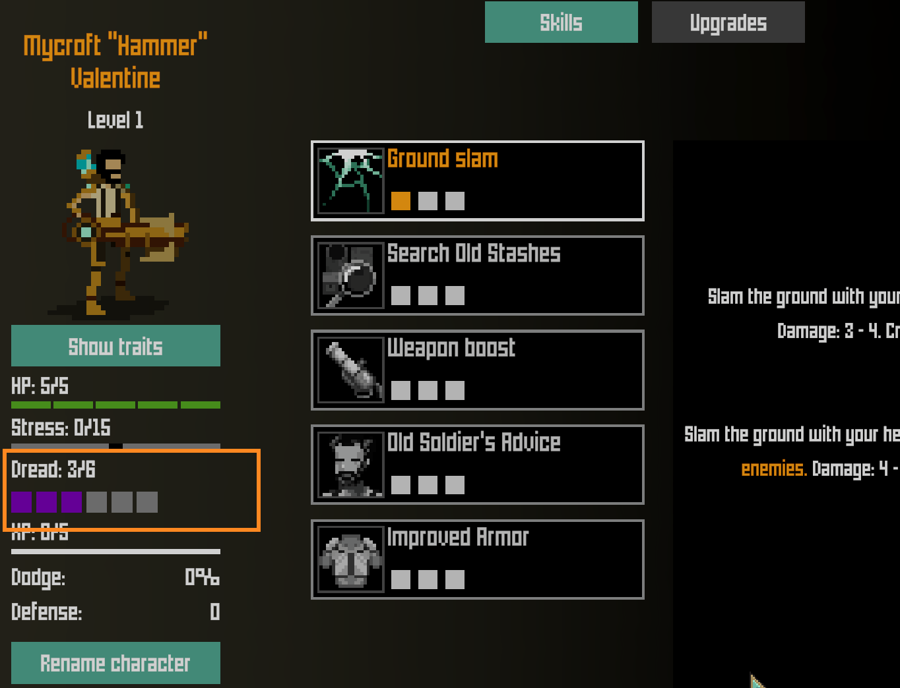Select the Old Soldier's Advice skill title
Screen dimensions: 900x688
pos(474,443)
